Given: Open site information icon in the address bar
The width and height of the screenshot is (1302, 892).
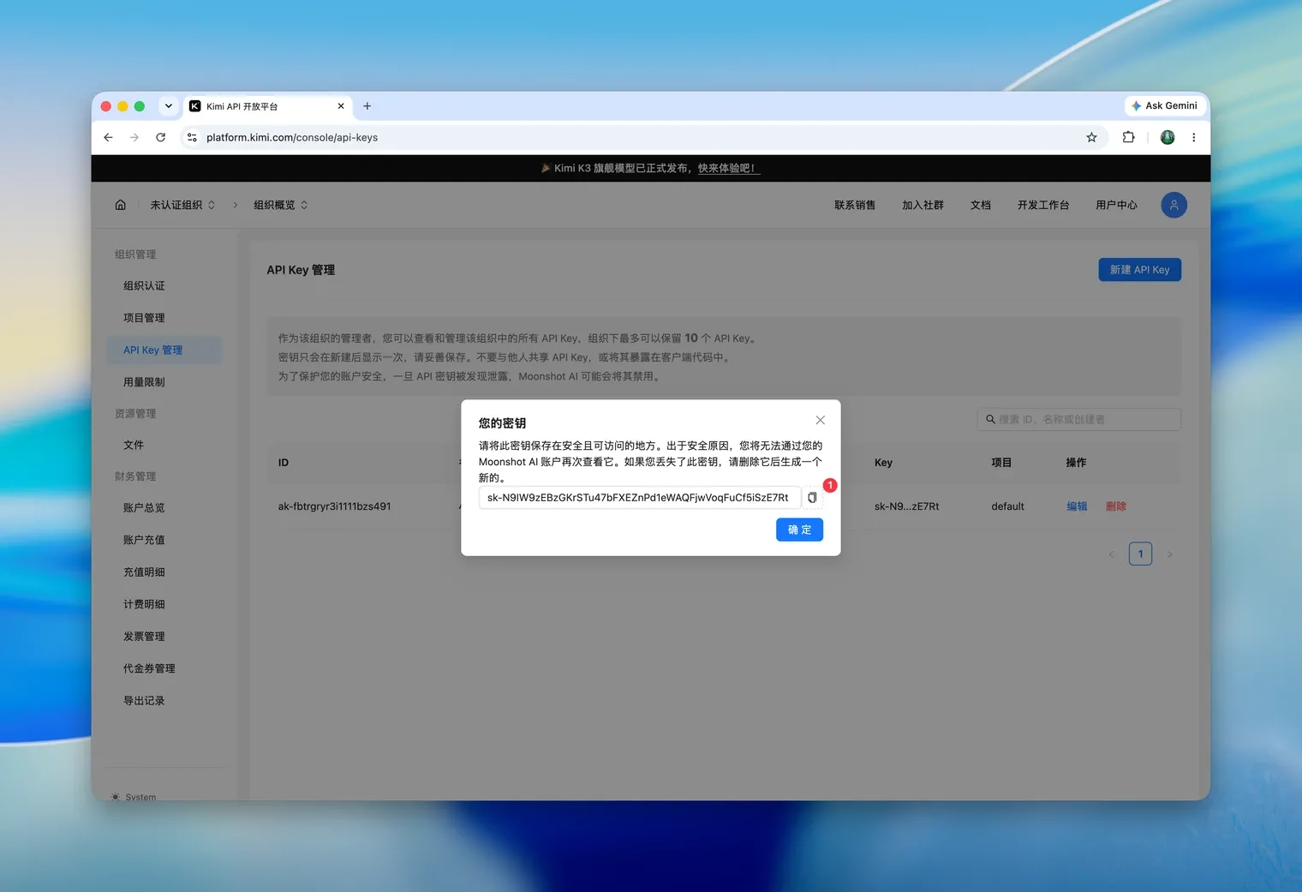Looking at the screenshot, I should (192, 137).
